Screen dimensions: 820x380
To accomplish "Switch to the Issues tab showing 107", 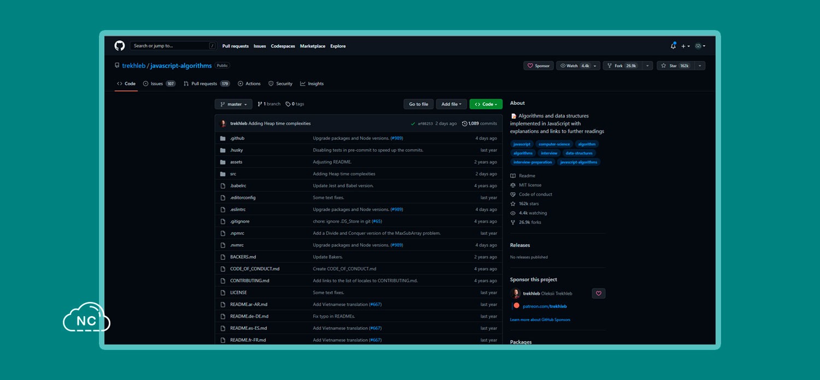I will click(x=159, y=84).
